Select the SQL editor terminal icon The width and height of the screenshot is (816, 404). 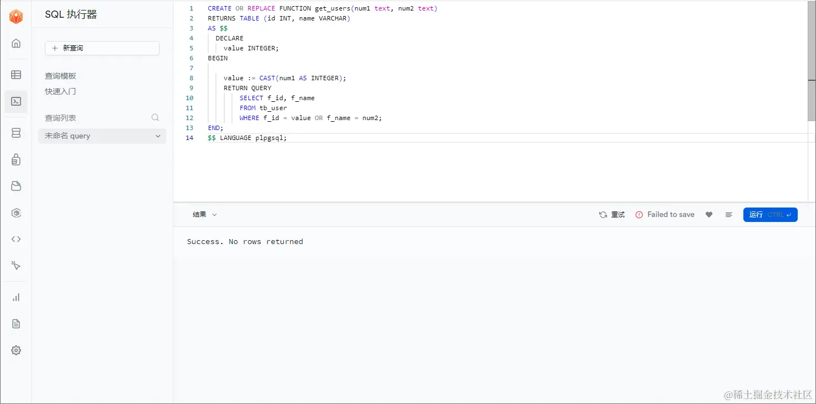(16, 101)
